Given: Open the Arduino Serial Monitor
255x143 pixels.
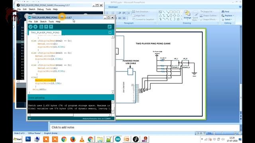Looking at the screenshot, I should click(110, 27).
